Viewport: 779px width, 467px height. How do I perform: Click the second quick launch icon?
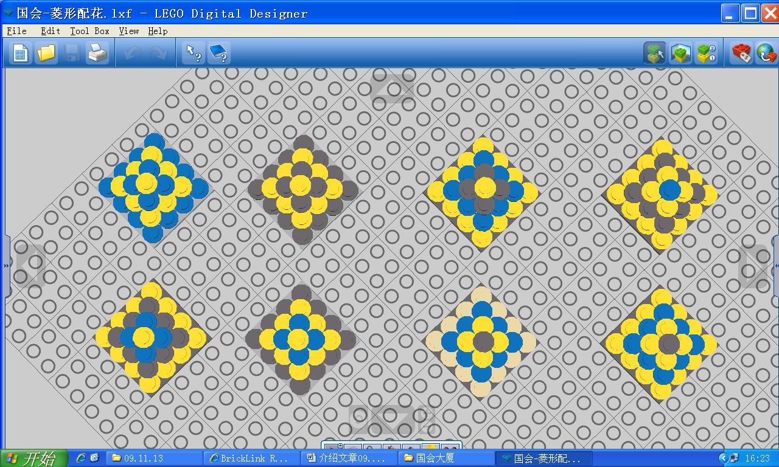pyautogui.click(x=94, y=458)
